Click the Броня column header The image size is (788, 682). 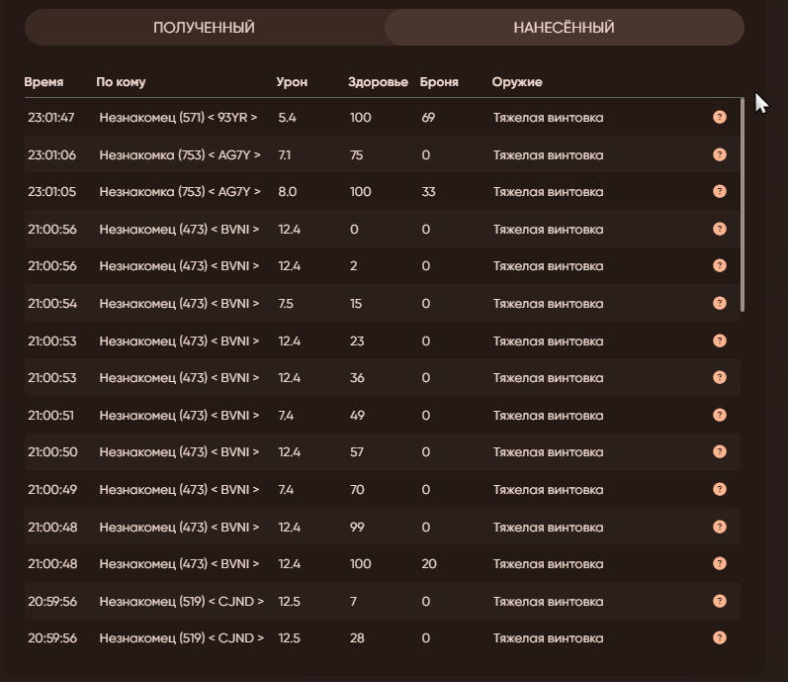(x=439, y=82)
